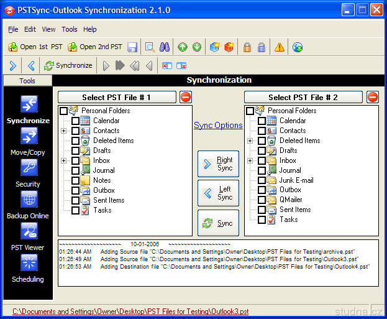Open the View menu
This screenshot has width=387, height=319.
pos(48,29)
